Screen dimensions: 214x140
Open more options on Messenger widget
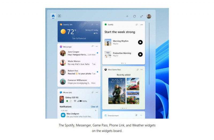tap(97, 46)
